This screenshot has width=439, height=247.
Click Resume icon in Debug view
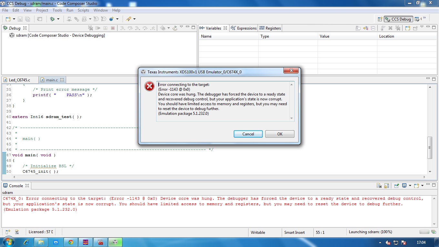tap(98, 28)
